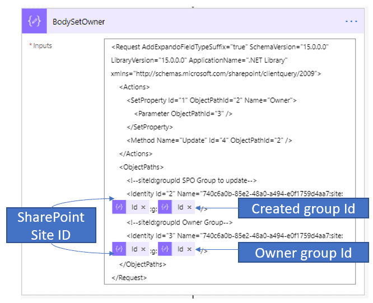Click the SetProperty Name="Owner" line
Image resolution: width=373 pixels, height=303 pixels.
pos(211,100)
